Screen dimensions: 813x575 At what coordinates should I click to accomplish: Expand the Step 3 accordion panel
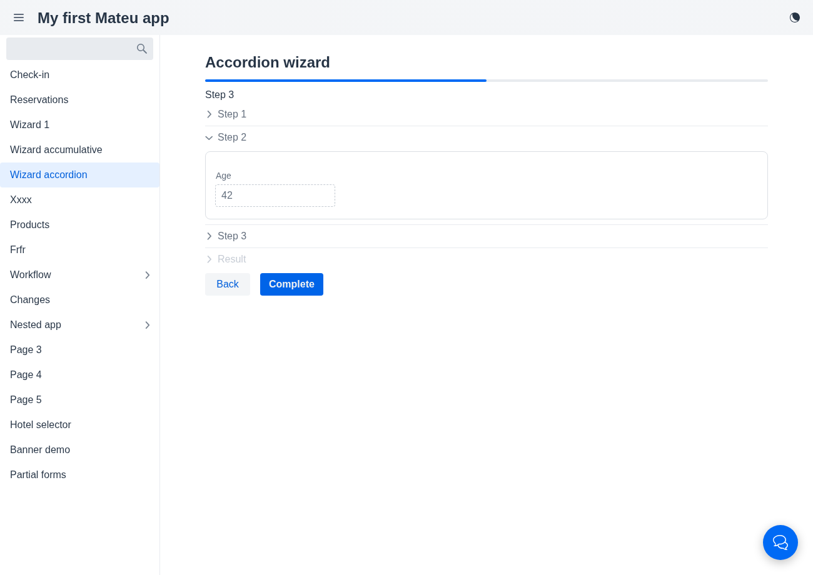(x=487, y=236)
